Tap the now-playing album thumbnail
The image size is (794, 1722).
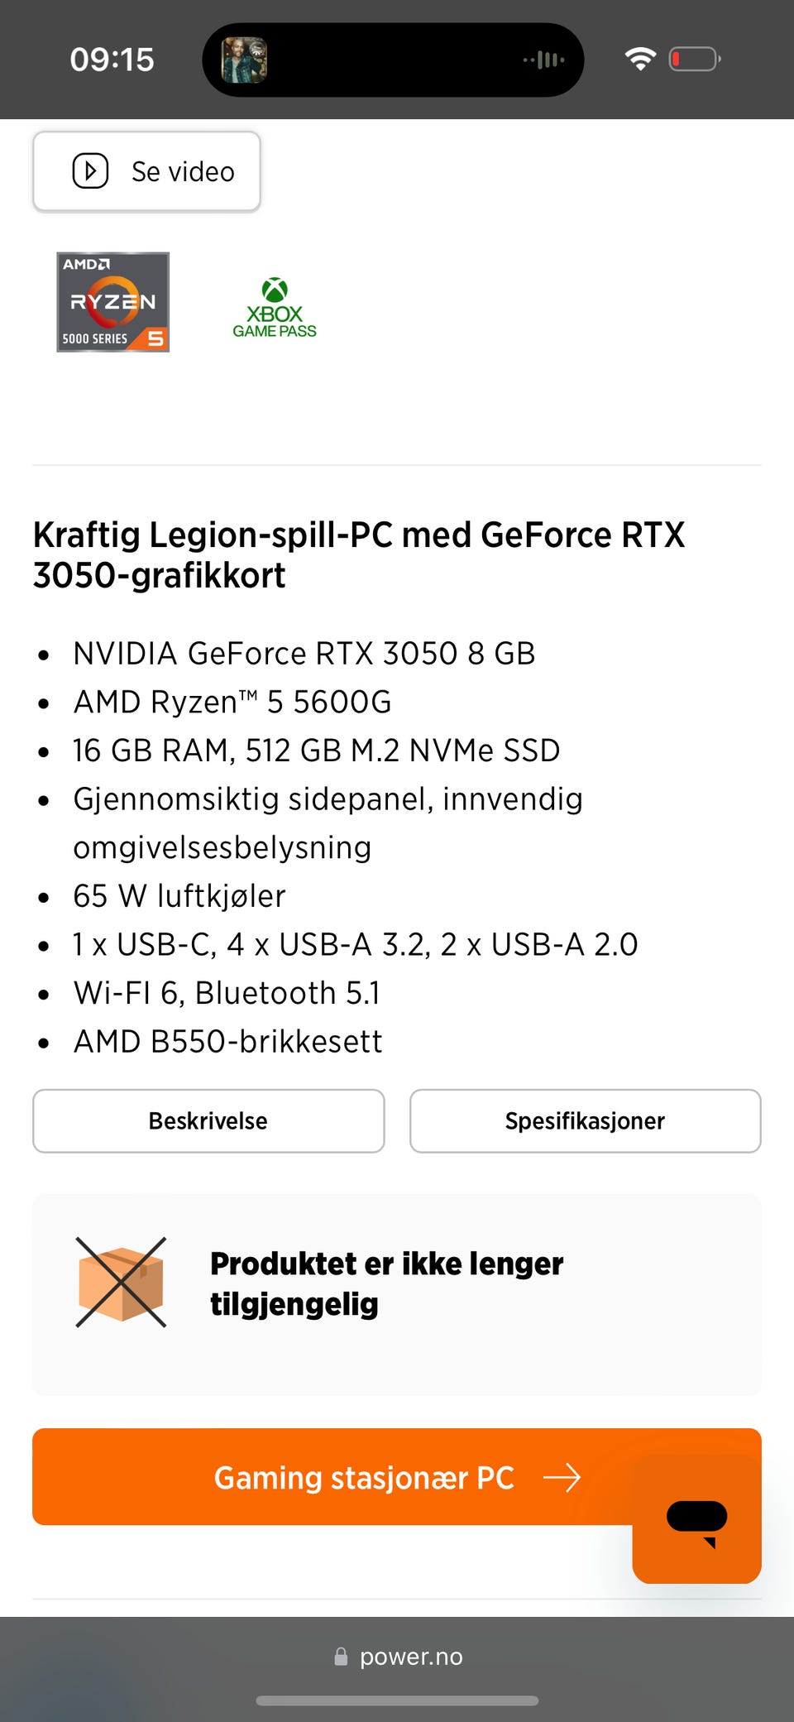244,60
